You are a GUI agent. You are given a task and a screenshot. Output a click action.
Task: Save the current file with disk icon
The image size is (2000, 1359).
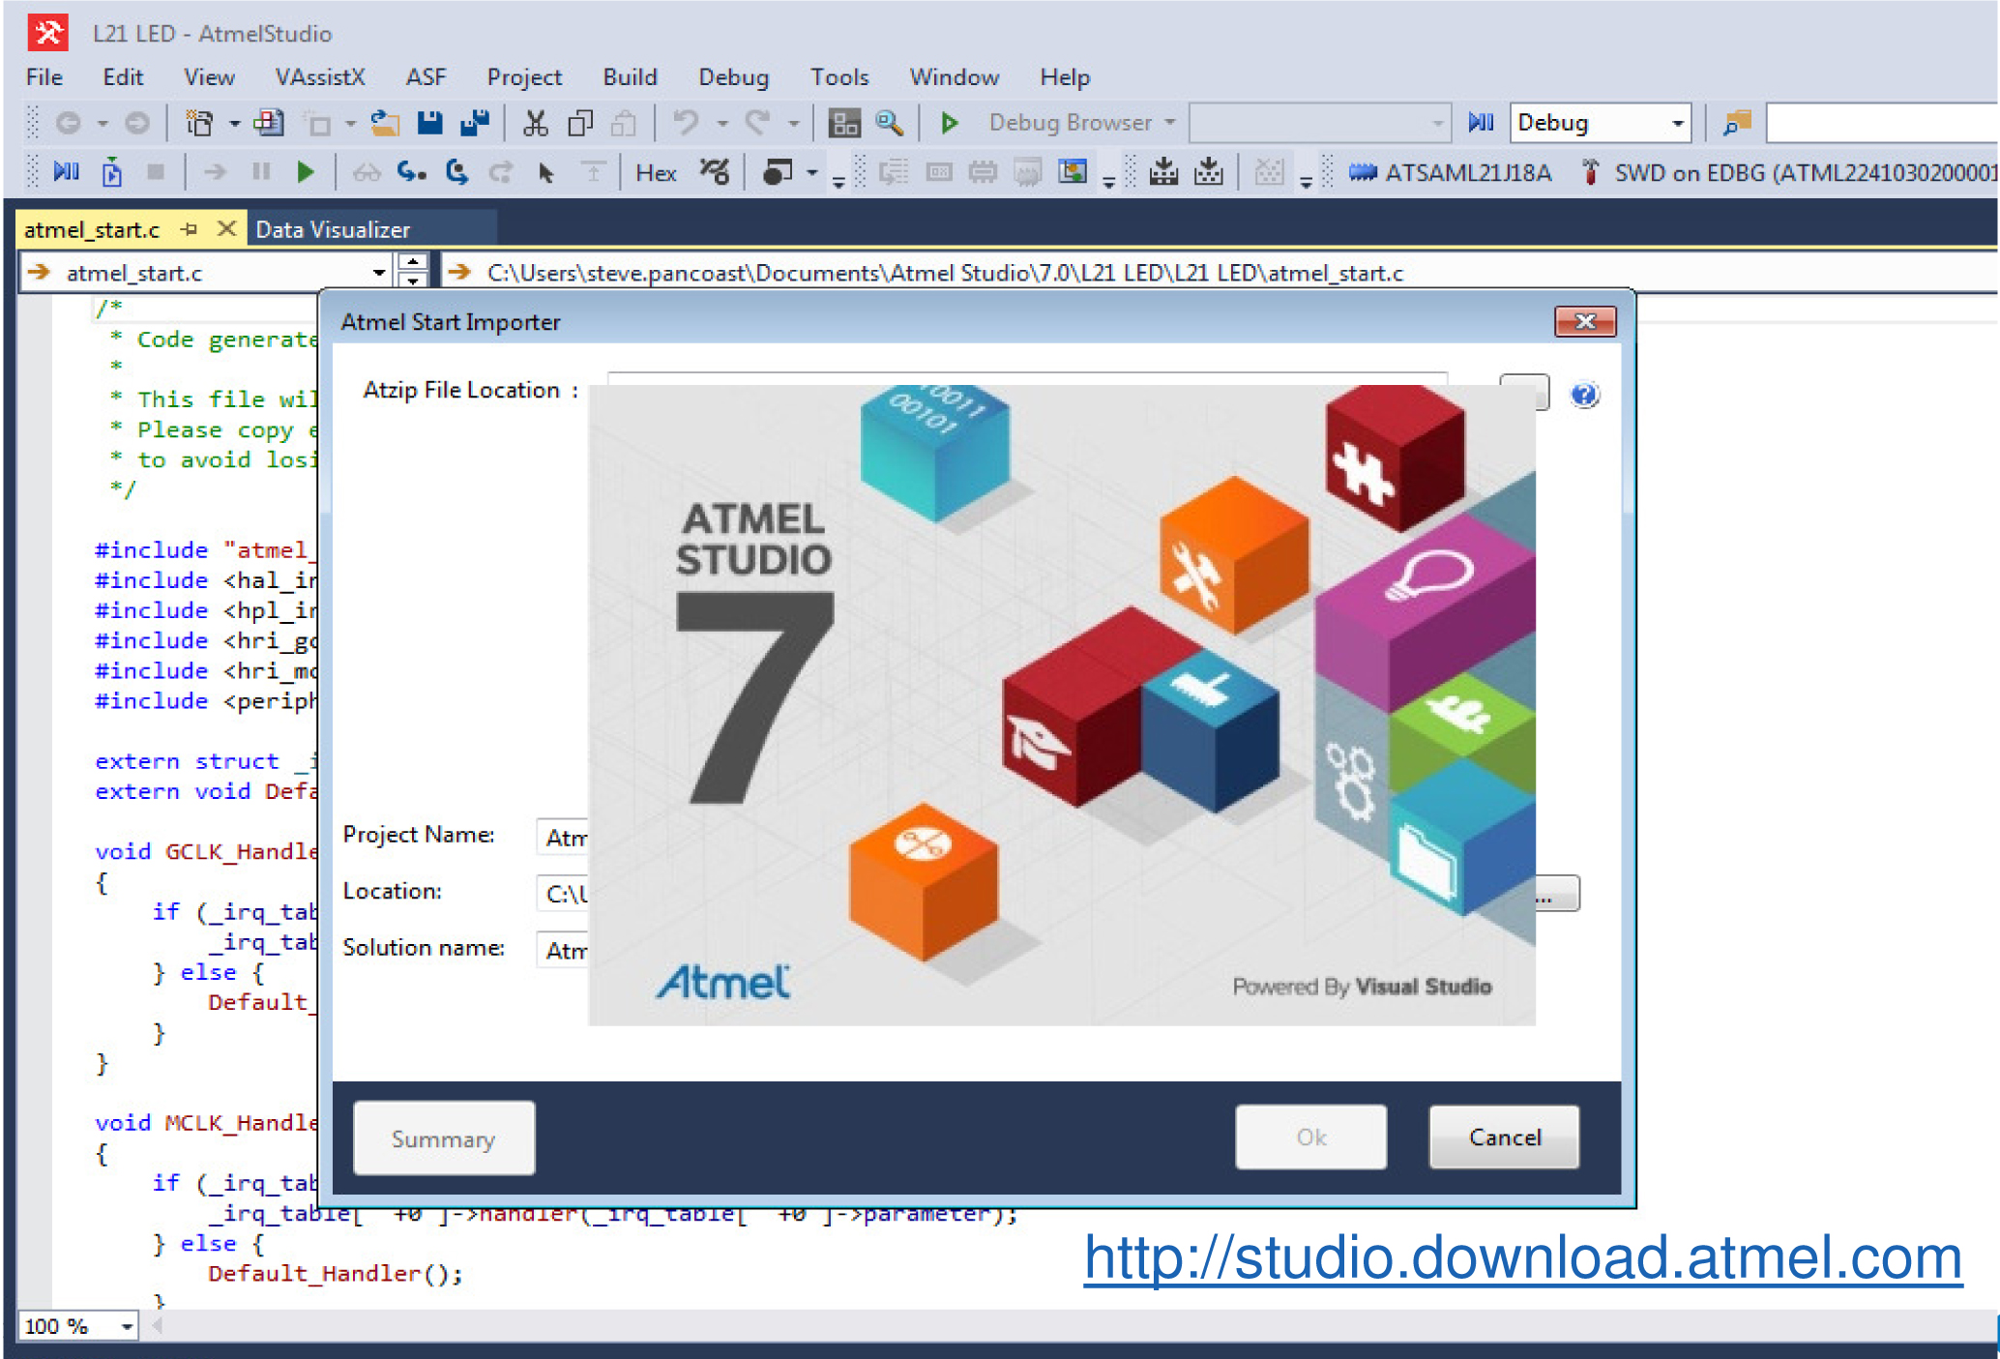pos(429,123)
